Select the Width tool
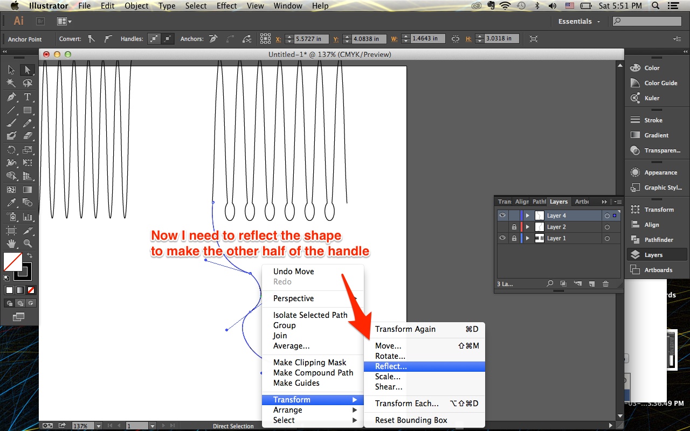The image size is (690, 431). coord(11,163)
